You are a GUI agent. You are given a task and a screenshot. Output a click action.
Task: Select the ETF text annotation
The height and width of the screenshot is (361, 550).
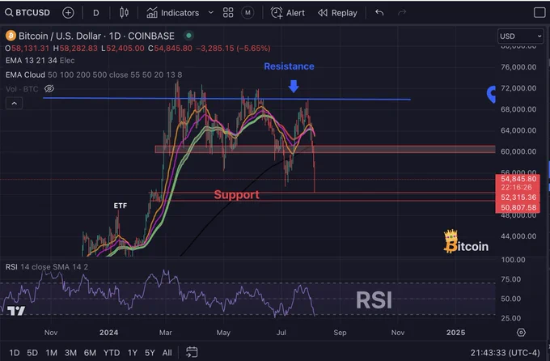pyautogui.click(x=121, y=206)
